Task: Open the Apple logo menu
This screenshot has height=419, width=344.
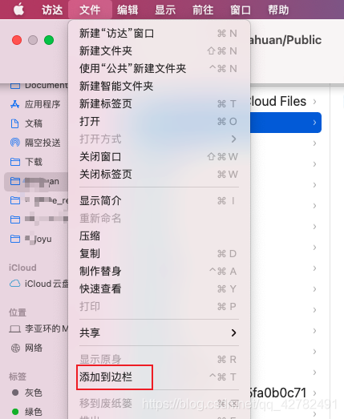Action: 18,10
